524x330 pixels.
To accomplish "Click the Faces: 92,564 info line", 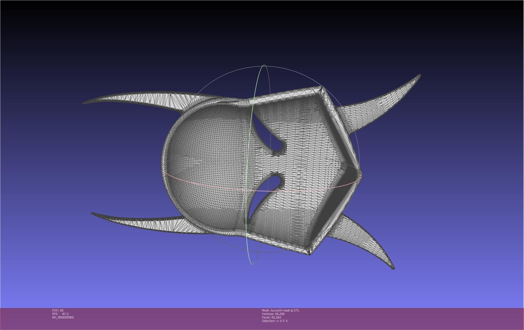I will 271,317.
